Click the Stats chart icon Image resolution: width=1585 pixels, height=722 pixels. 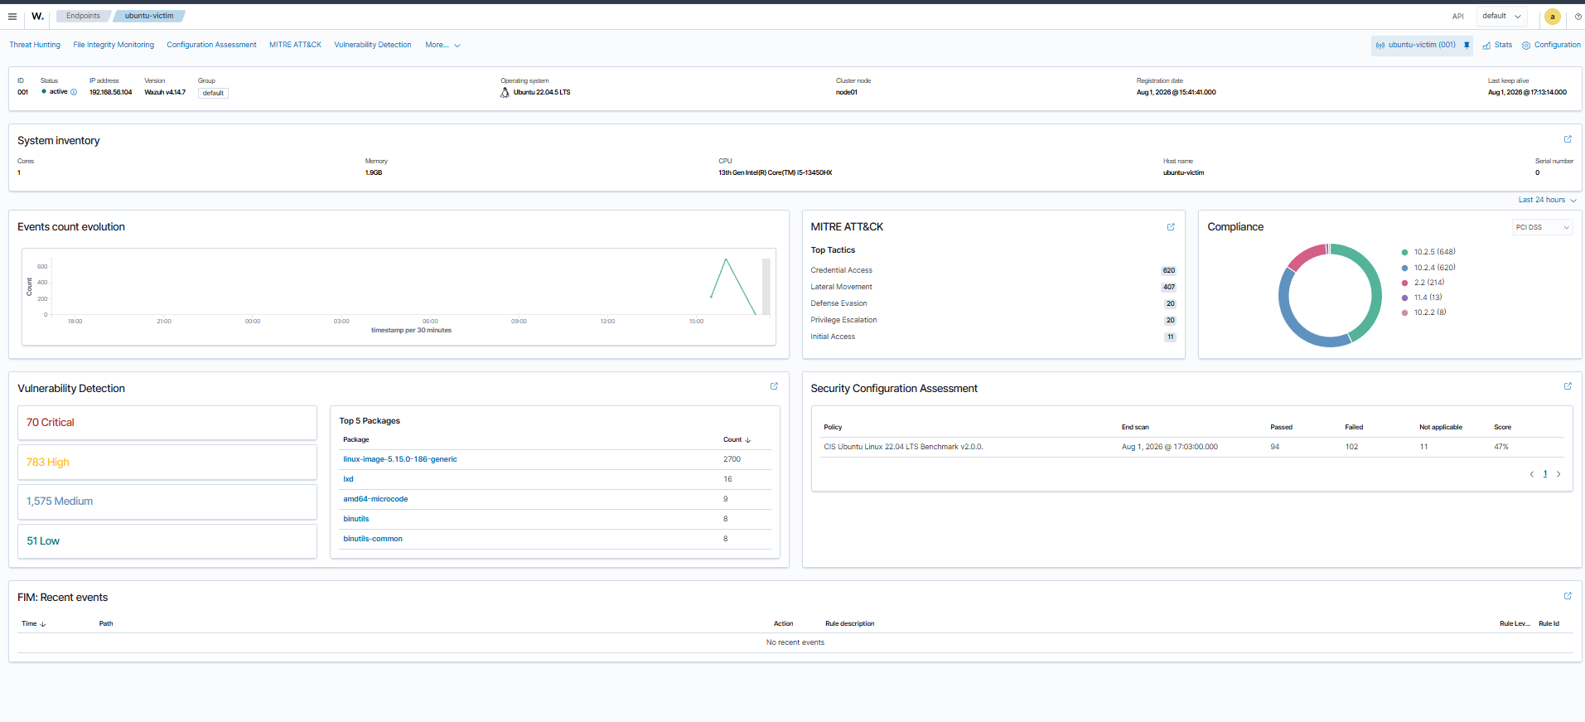(1486, 46)
